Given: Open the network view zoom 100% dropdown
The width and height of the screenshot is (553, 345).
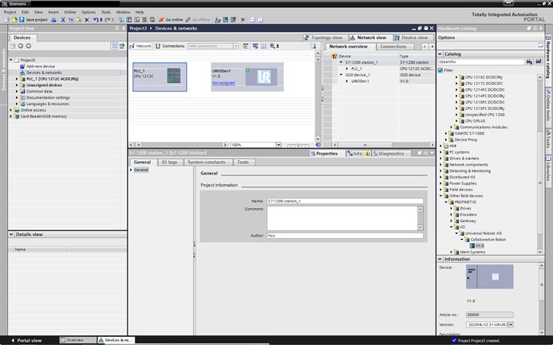Looking at the screenshot, I should coord(278,145).
